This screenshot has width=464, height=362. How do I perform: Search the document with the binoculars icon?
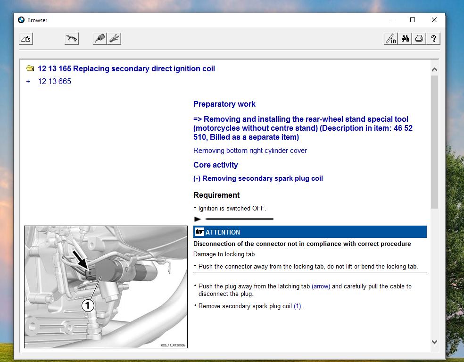click(x=405, y=39)
